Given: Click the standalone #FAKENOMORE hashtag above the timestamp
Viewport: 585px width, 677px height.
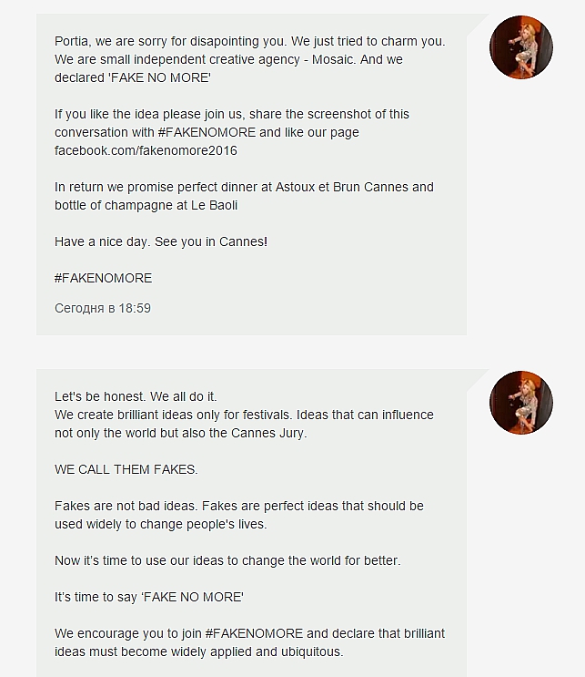Looking at the screenshot, I should pyautogui.click(x=103, y=278).
